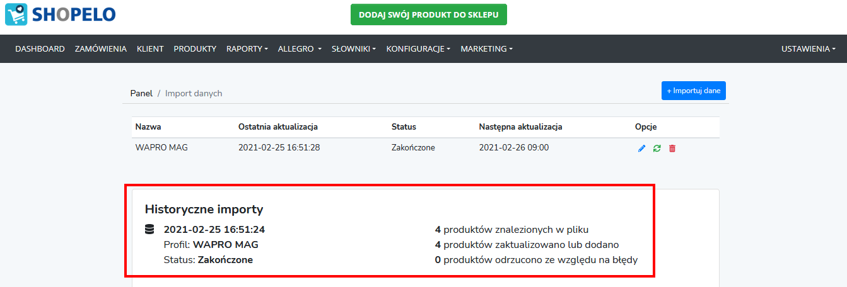This screenshot has height=287, width=847.
Task: Follow the Panel breadcrumb link
Action: click(x=141, y=93)
